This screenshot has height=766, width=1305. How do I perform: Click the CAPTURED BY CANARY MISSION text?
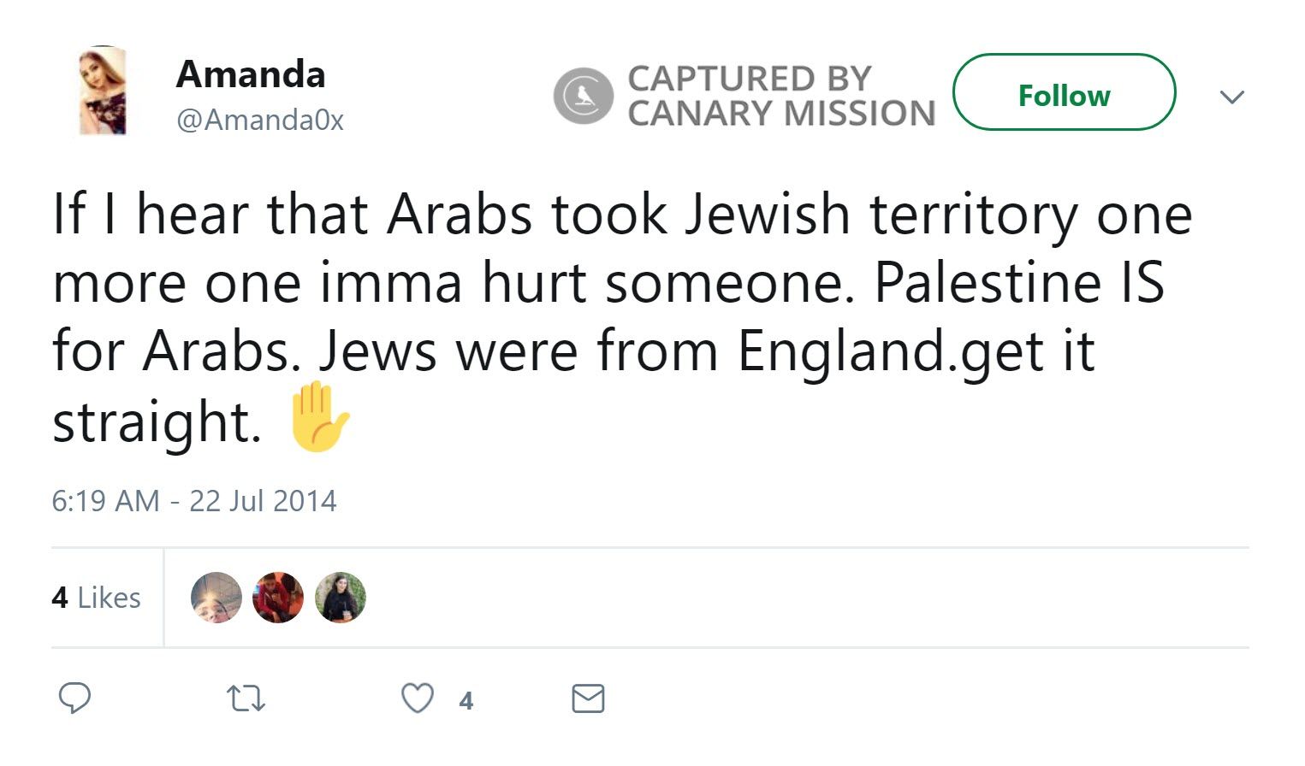(780, 96)
